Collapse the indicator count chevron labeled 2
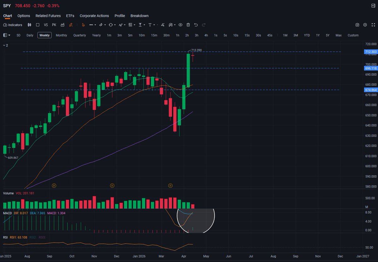 pos(5,45)
